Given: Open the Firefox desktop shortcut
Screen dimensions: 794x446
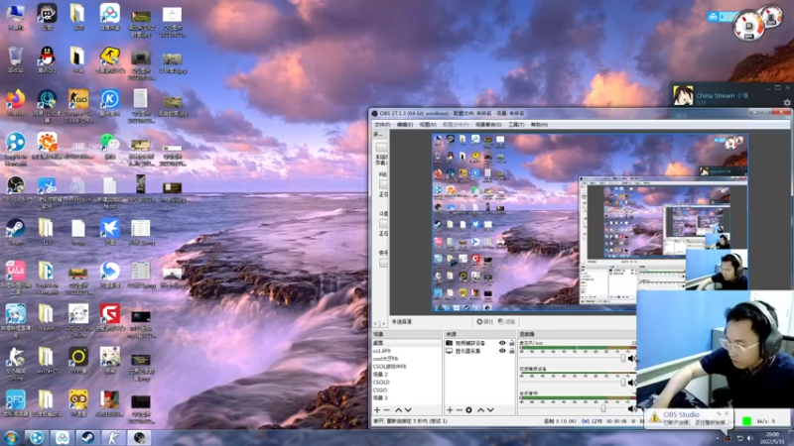Looking at the screenshot, I should point(15,103).
